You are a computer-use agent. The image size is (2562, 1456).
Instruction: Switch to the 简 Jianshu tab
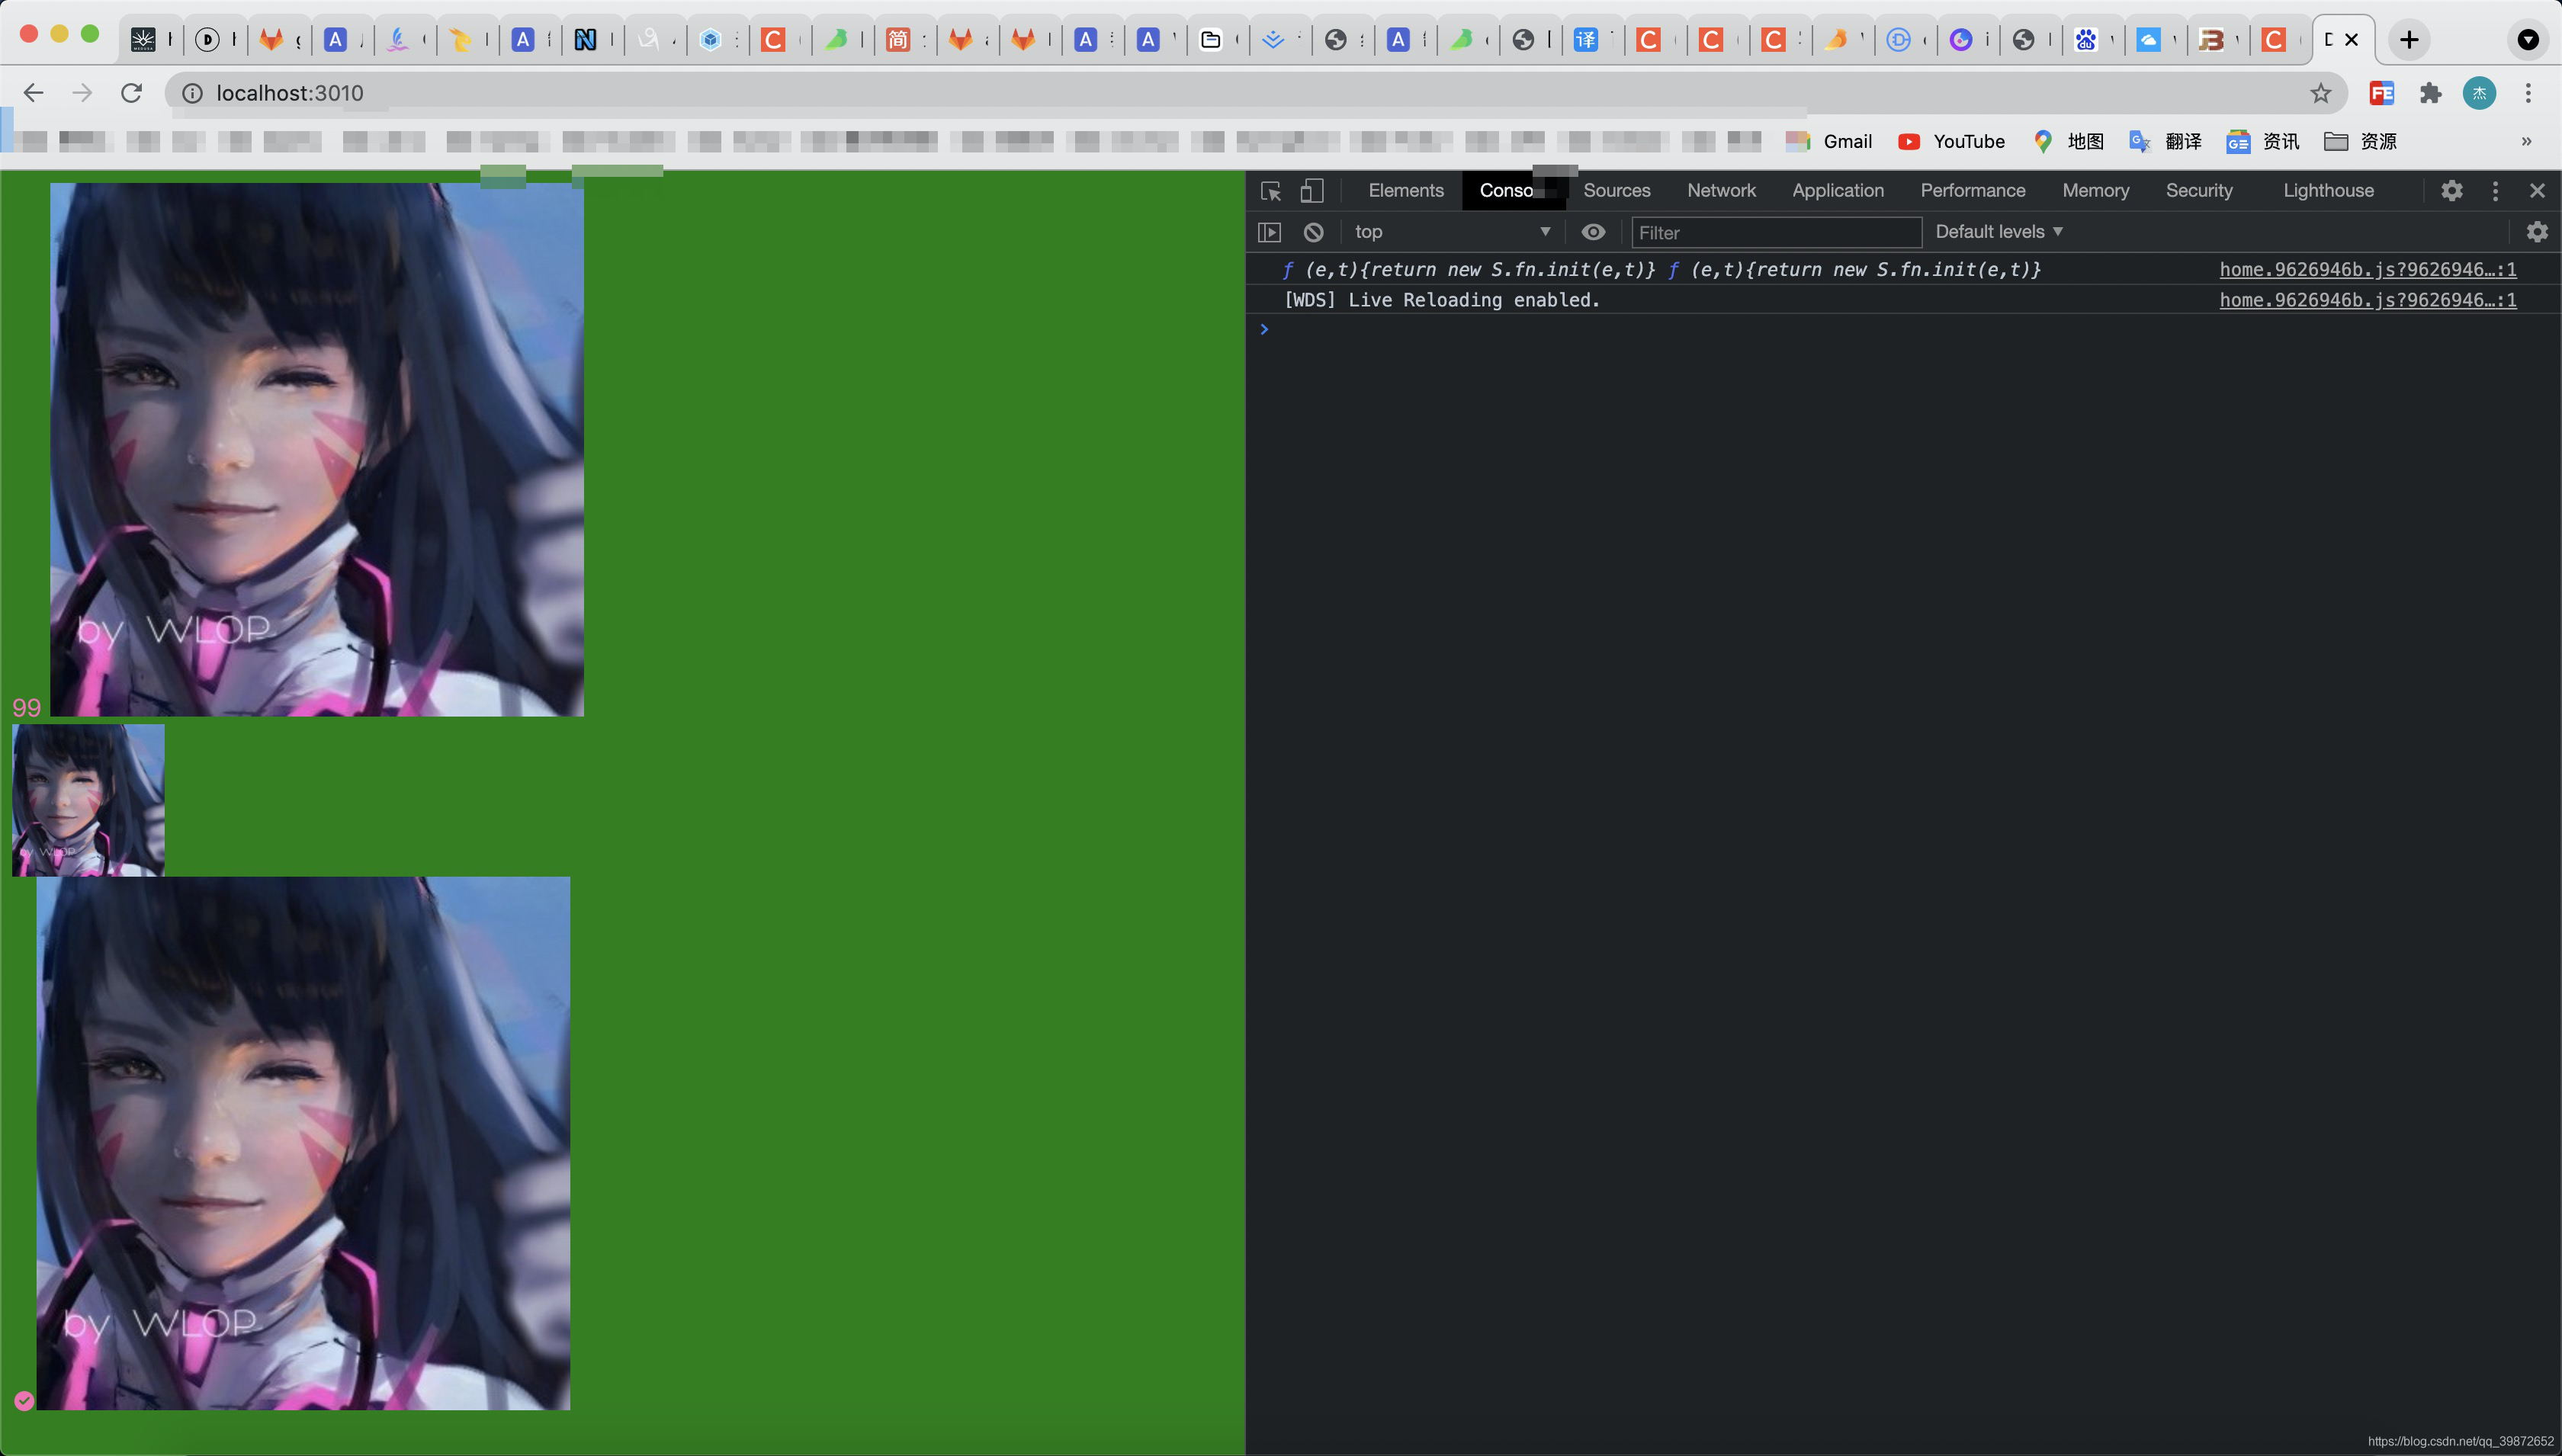[899, 40]
